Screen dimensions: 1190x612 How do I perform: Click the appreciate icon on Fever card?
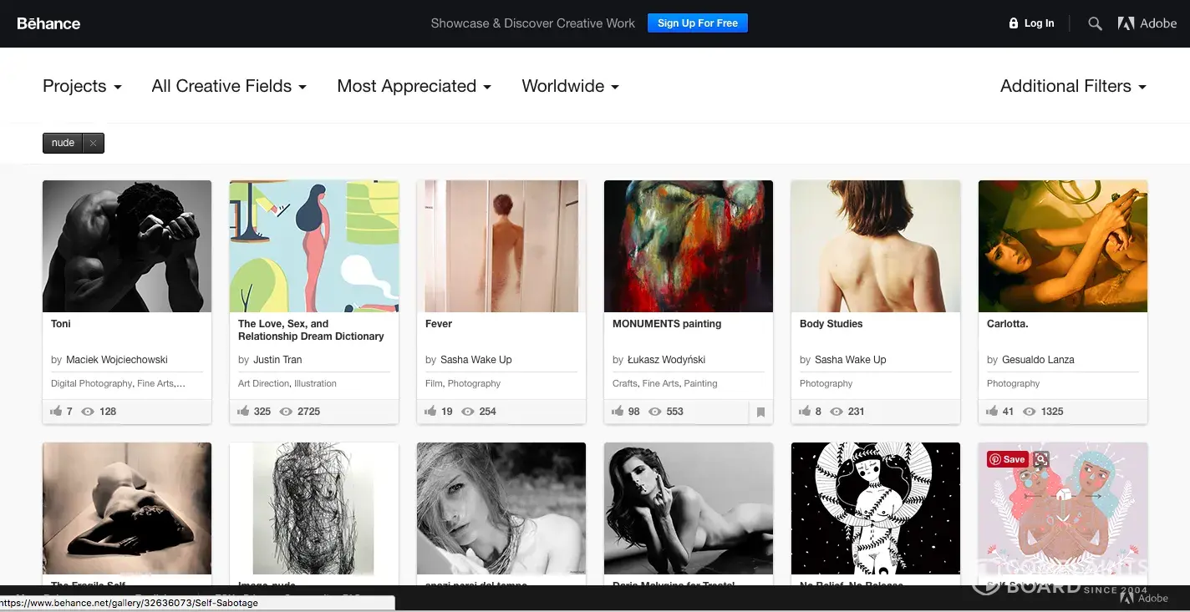(x=430, y=411)
